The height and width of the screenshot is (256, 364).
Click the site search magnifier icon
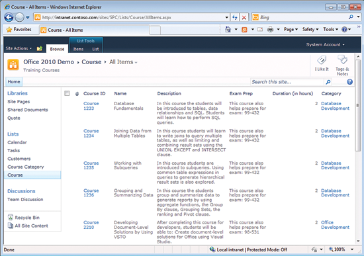(x=328, y=82)
